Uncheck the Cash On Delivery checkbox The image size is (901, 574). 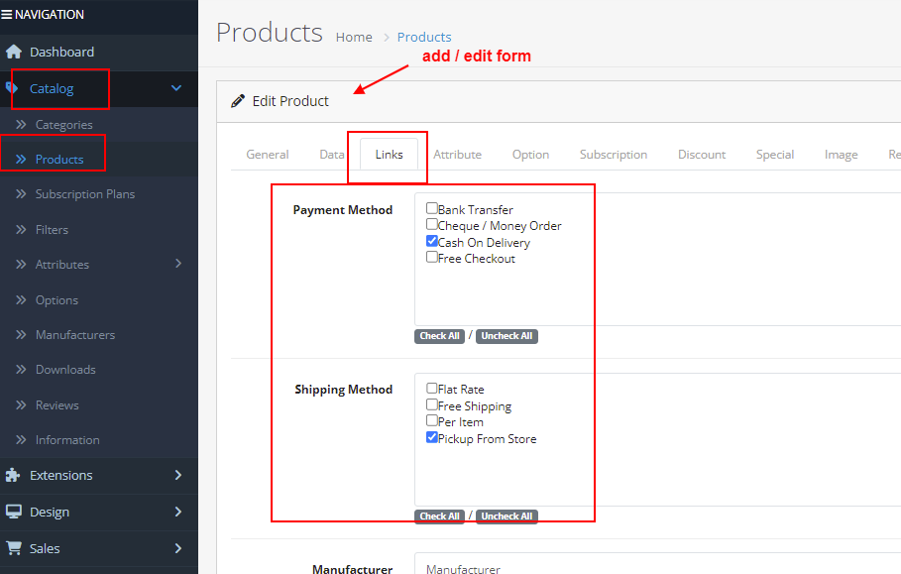tap(431, 241)
